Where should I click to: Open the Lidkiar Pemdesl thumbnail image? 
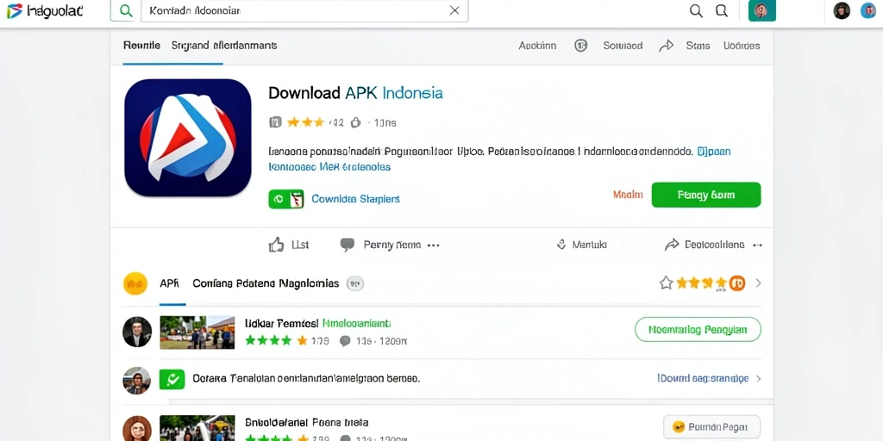(197, 332)
